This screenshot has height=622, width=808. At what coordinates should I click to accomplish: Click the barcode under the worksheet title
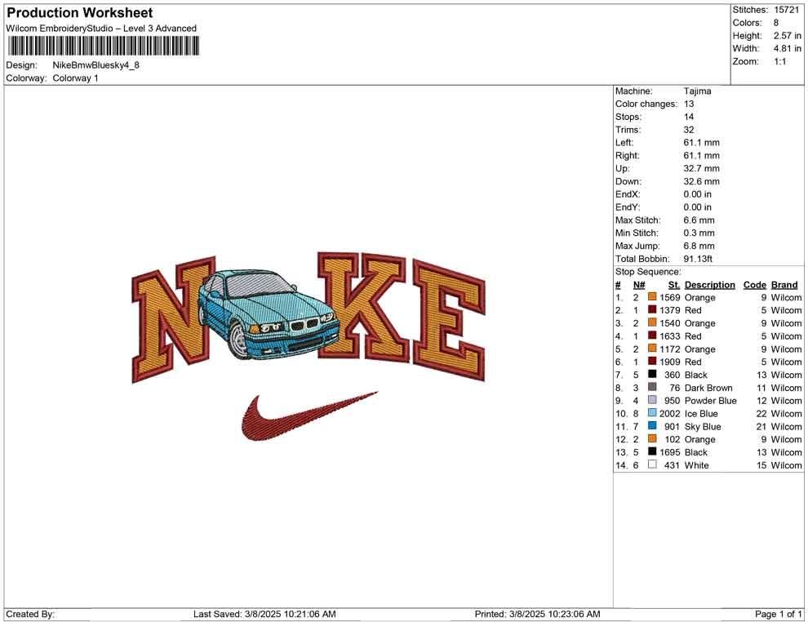pos(103,47)
